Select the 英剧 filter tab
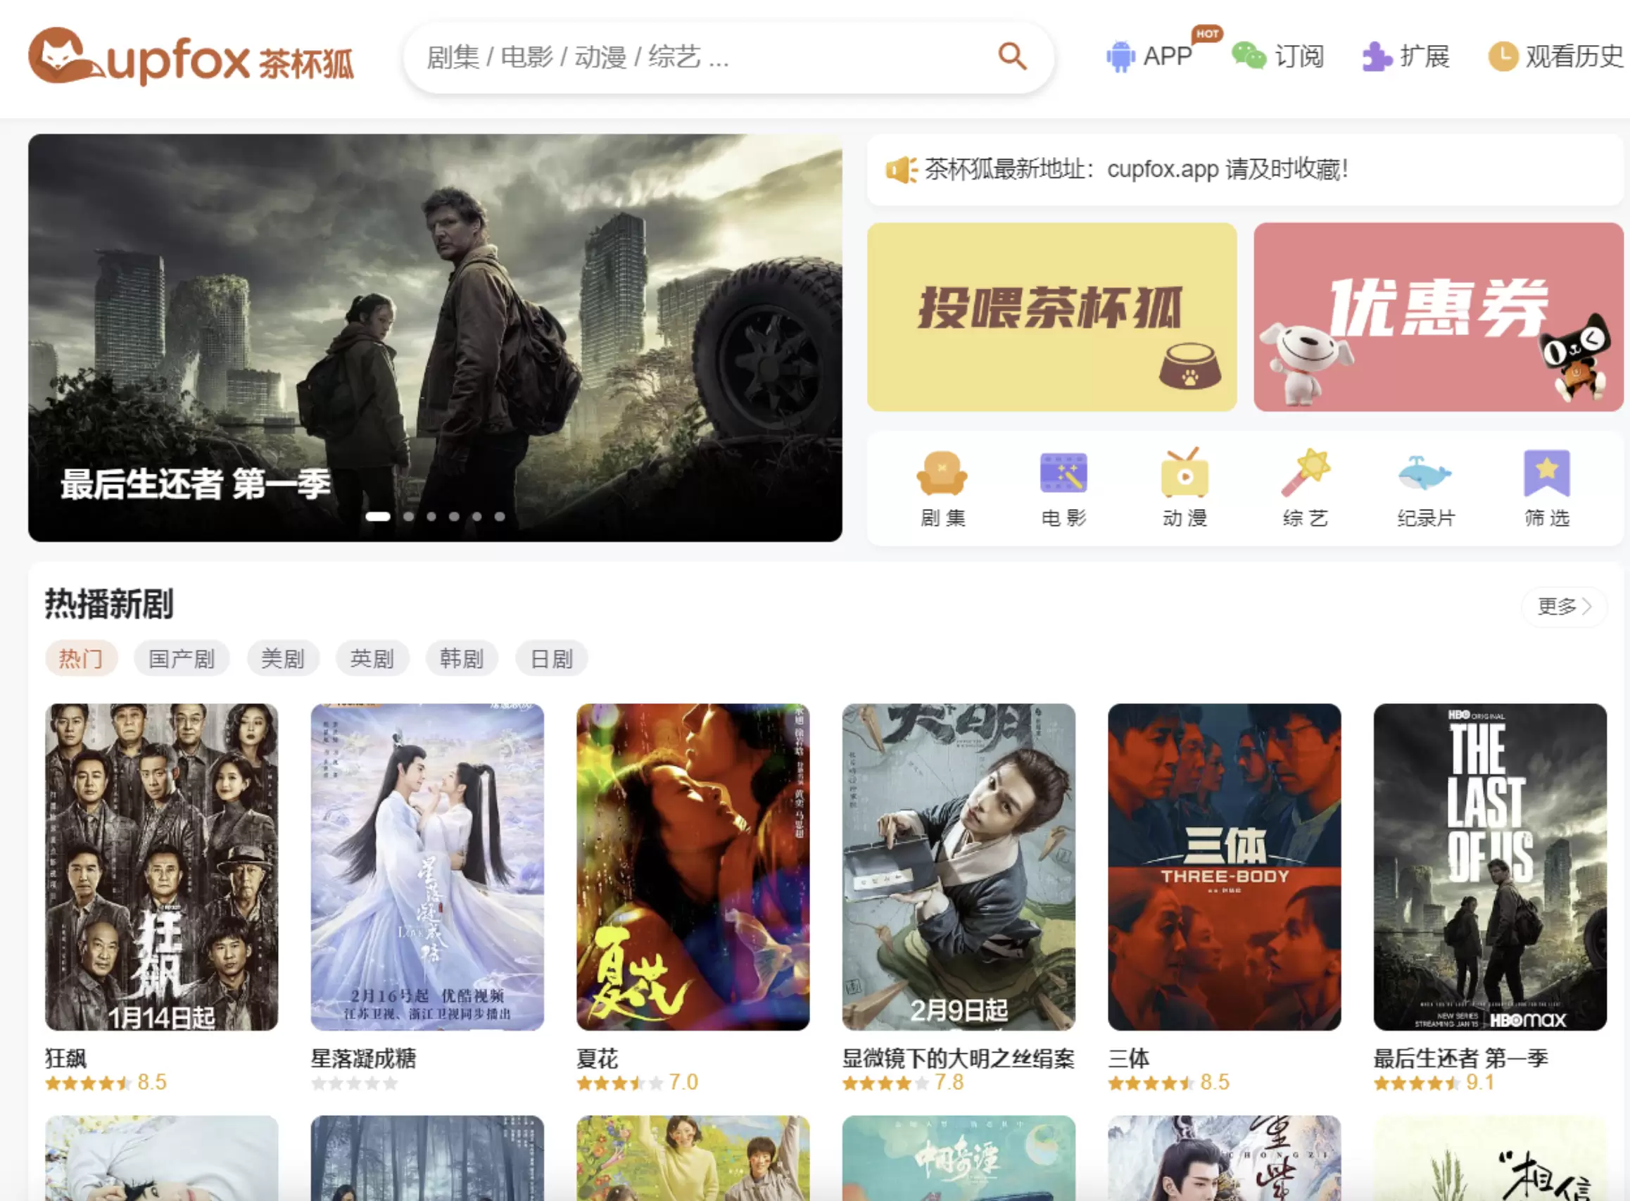This screenshot has width=1630, height=1201. [372, 659]
